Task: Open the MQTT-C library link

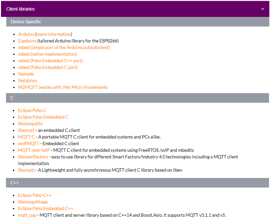Action: pos(26,137)
